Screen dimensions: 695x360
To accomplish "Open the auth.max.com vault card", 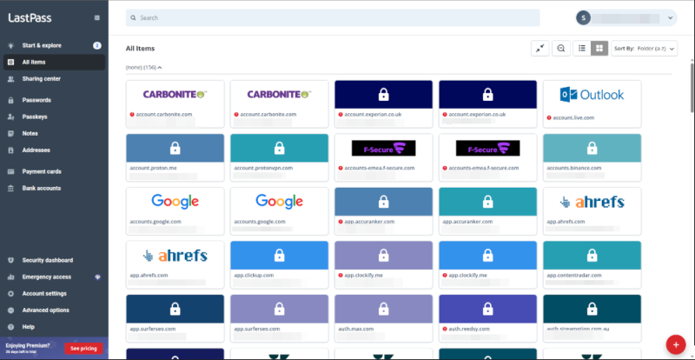I will tap(383, 318).
